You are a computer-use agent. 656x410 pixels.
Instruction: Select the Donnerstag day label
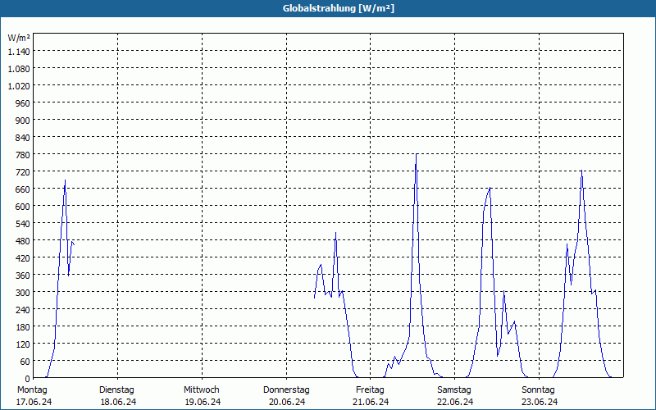tap(286, 390)
